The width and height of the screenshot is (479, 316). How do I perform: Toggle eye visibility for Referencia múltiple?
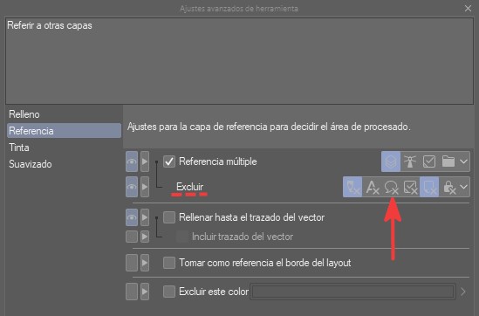click(x=132, y=161)
